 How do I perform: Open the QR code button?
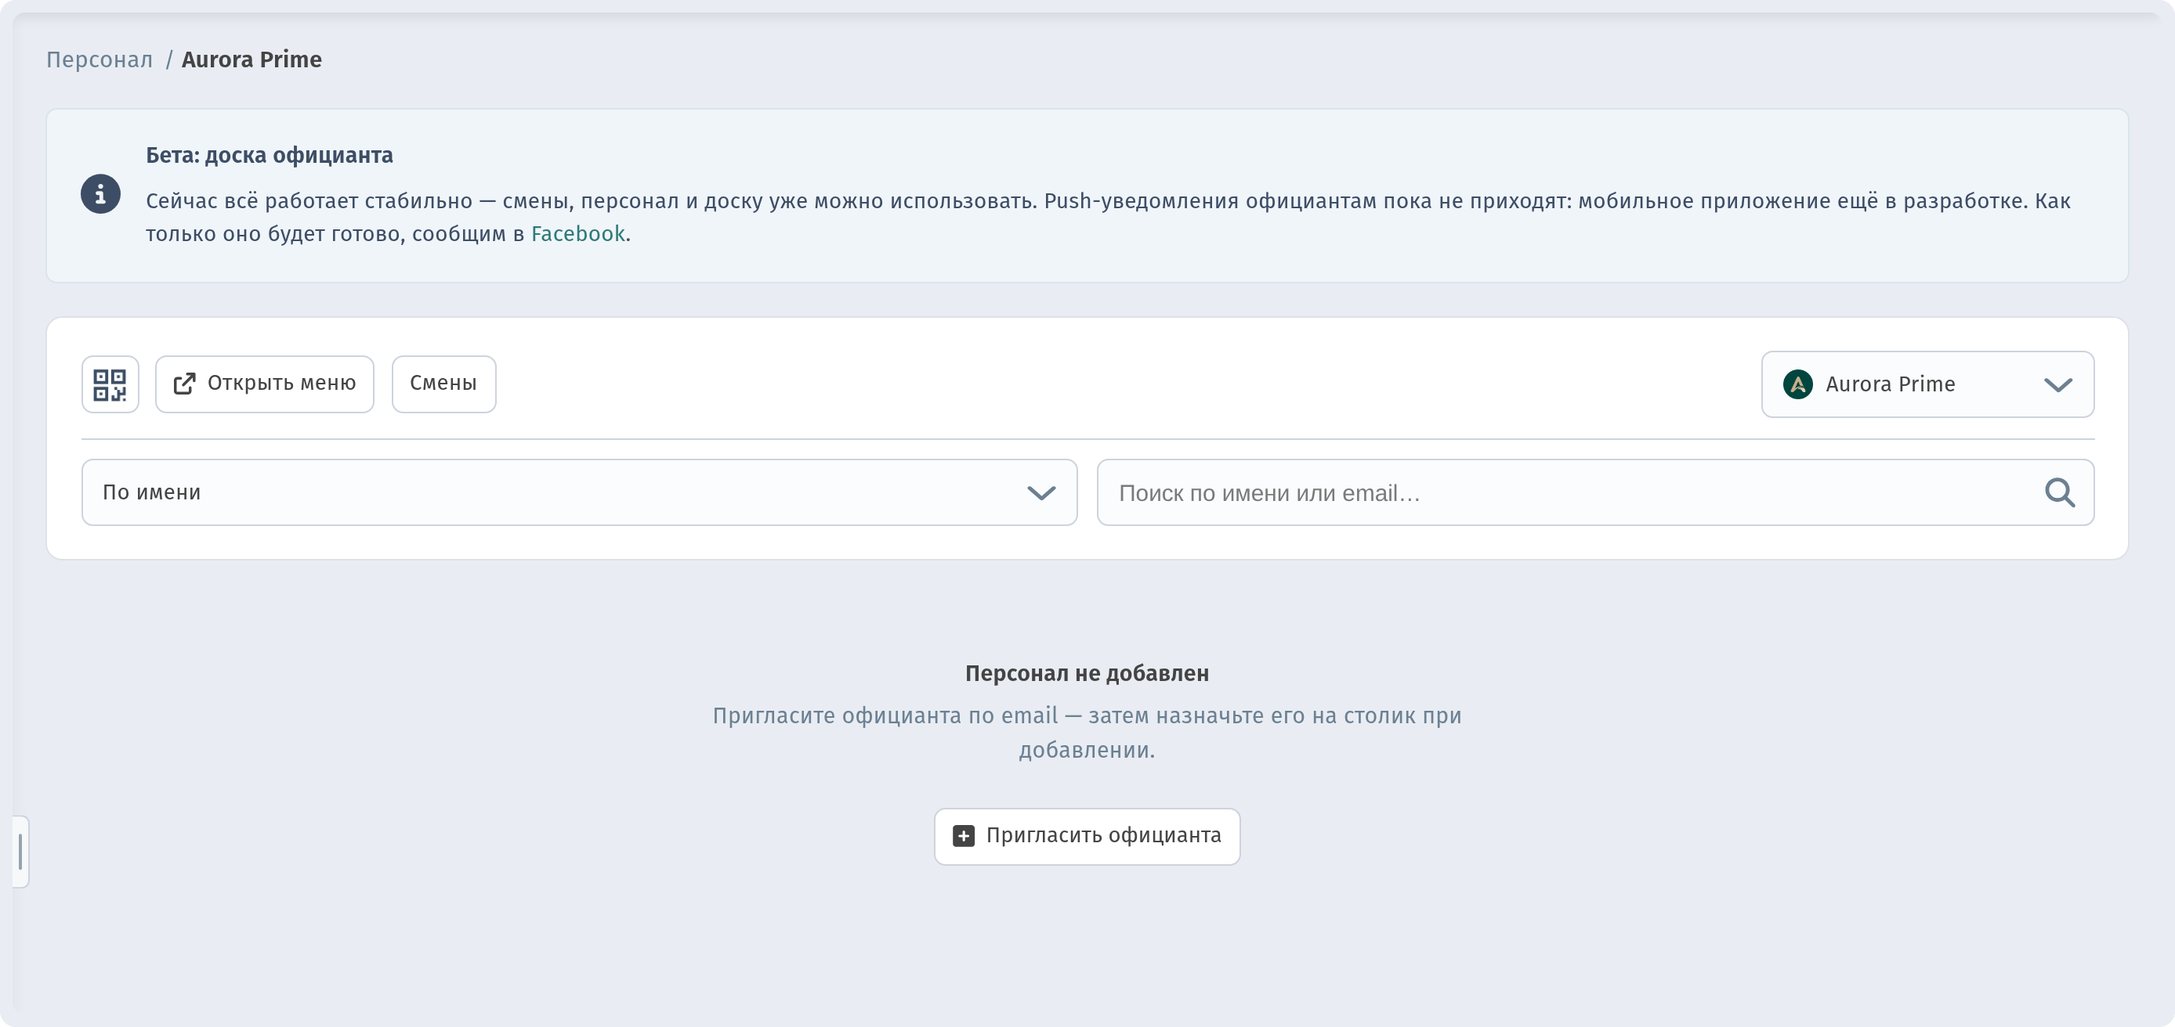[x=110, y=384]
